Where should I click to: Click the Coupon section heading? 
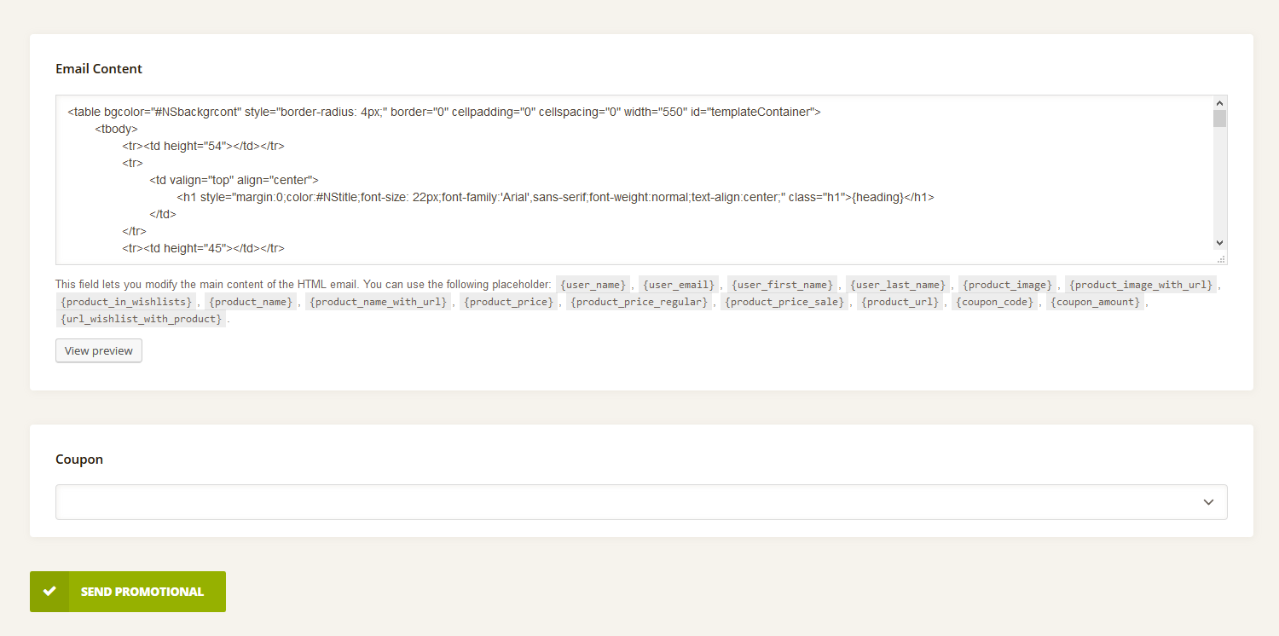click(x=79, y=460)
